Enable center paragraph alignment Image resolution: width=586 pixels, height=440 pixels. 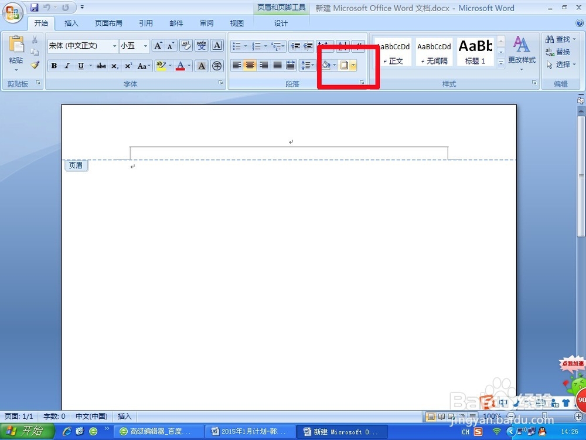tap(250, 66)
